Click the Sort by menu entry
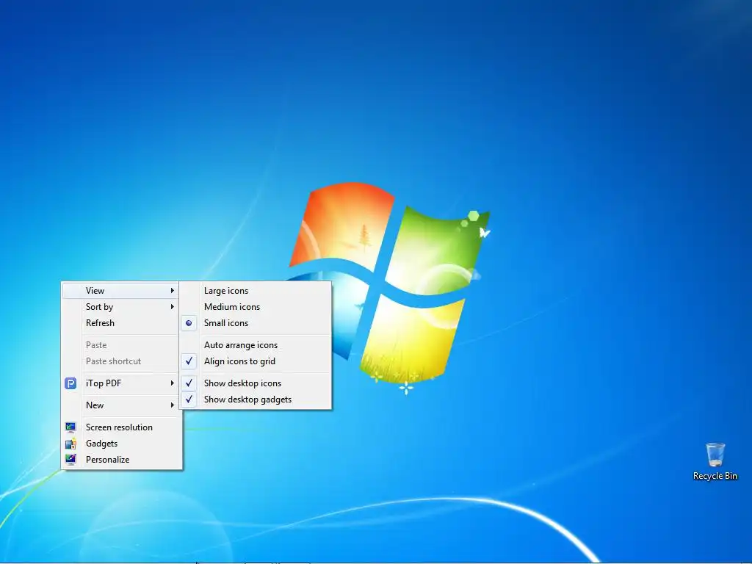This screenshot has height=564, width=752. 122,307
